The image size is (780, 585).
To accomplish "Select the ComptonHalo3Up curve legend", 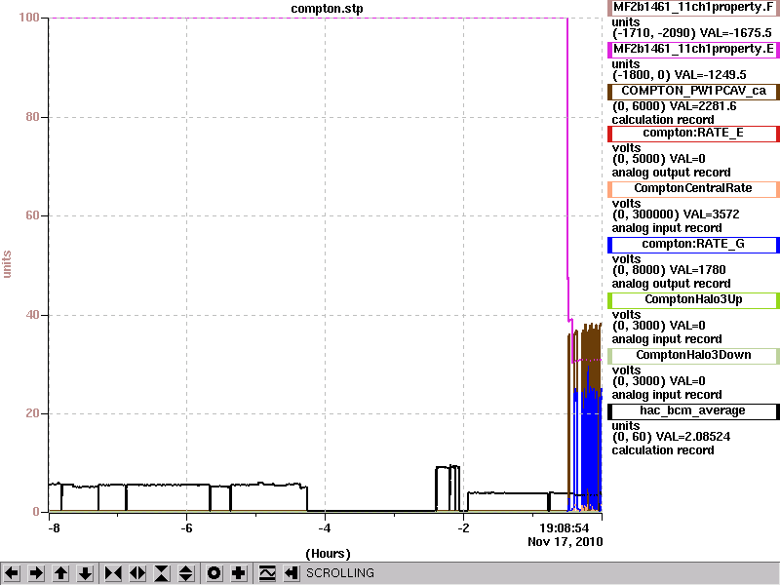I will [x=693, y=300].
